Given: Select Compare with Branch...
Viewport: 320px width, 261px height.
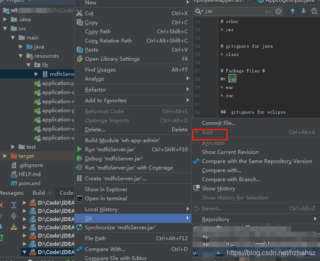Looking at the screenshot, I should click(256, 179).
